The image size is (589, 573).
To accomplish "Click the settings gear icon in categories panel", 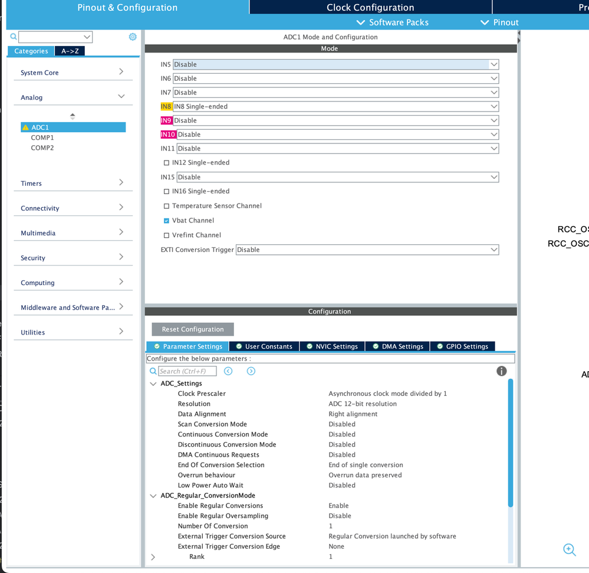I will [x=133, y=37].
